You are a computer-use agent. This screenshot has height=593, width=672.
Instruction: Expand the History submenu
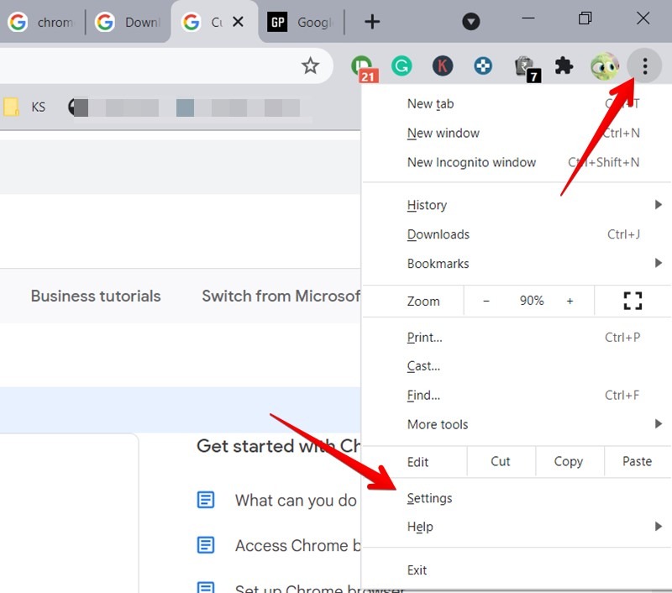click(x=427, y=205)
